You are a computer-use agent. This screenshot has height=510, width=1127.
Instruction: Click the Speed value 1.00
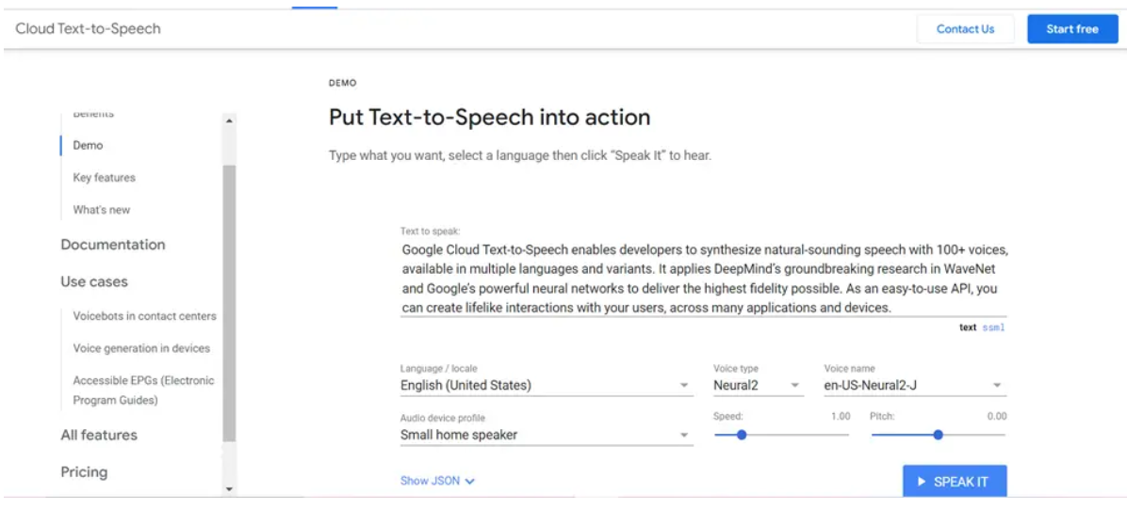[x=841, y=416]
